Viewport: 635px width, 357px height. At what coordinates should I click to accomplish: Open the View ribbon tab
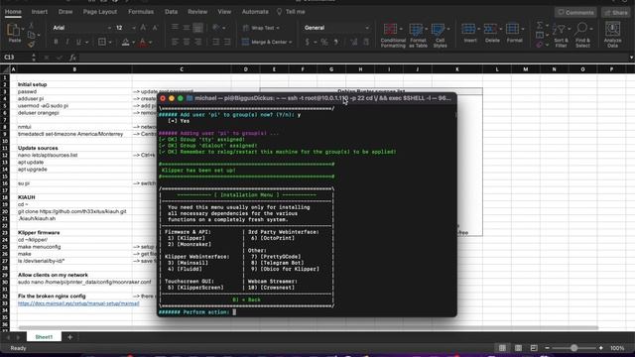(224, 12)
